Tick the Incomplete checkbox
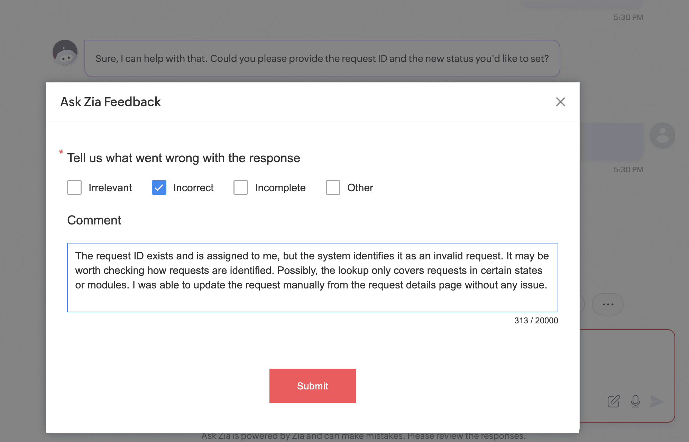This screenshot has width=689, height=442. [241, 187]
